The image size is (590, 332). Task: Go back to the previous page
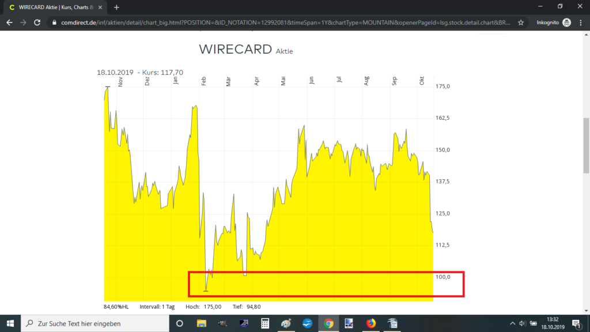coord(9,22)
